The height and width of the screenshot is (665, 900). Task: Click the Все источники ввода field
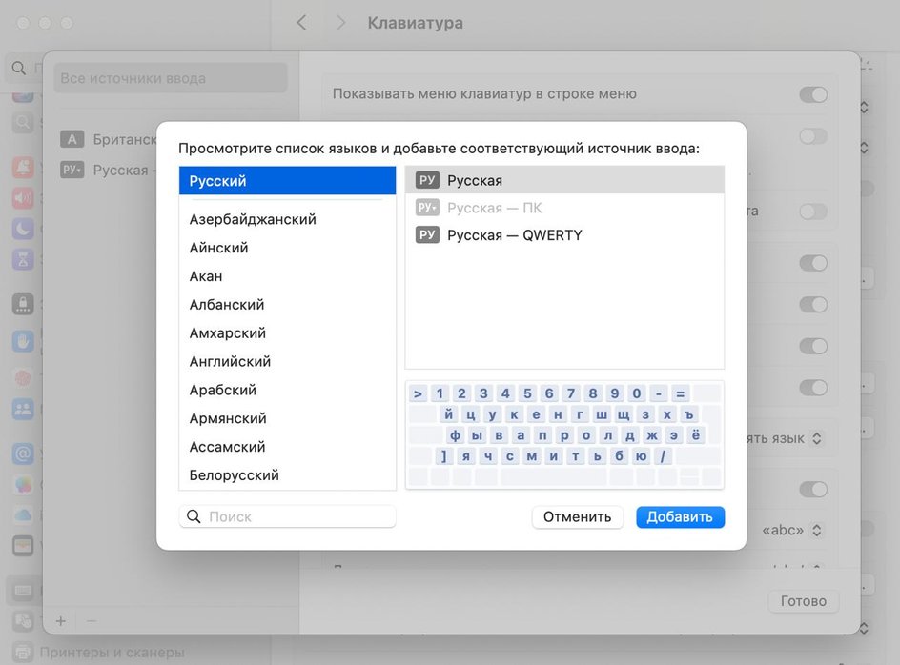171,78
